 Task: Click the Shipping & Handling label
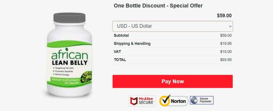(132, 43)
